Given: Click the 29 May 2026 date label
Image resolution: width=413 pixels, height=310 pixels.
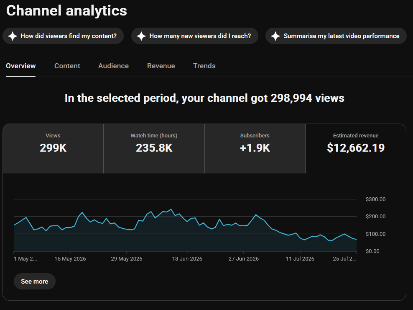Looking at the screenshot, I should coord(126,259).
